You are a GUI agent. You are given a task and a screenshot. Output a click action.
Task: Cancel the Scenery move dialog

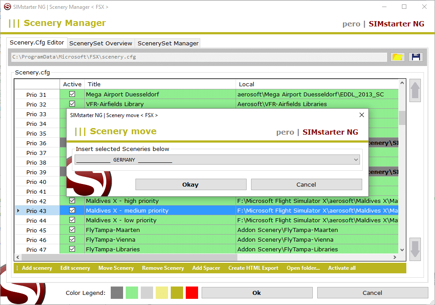[x=306, y=184]
